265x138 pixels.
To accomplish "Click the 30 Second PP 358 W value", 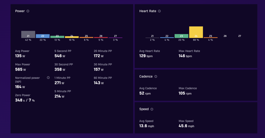I will point(60,70).
